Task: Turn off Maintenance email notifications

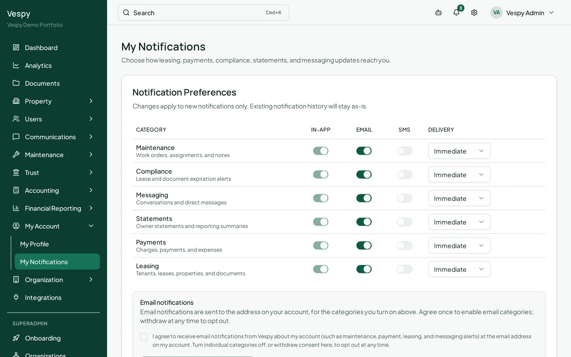Action: 364,151
